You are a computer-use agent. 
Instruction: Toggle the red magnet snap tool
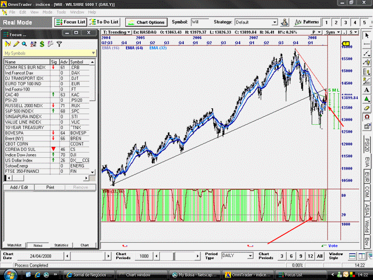coord(367,117)
